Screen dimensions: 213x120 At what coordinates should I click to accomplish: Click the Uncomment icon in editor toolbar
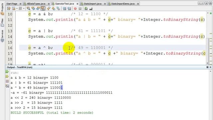pyautogui.click(x=91, y=9)
